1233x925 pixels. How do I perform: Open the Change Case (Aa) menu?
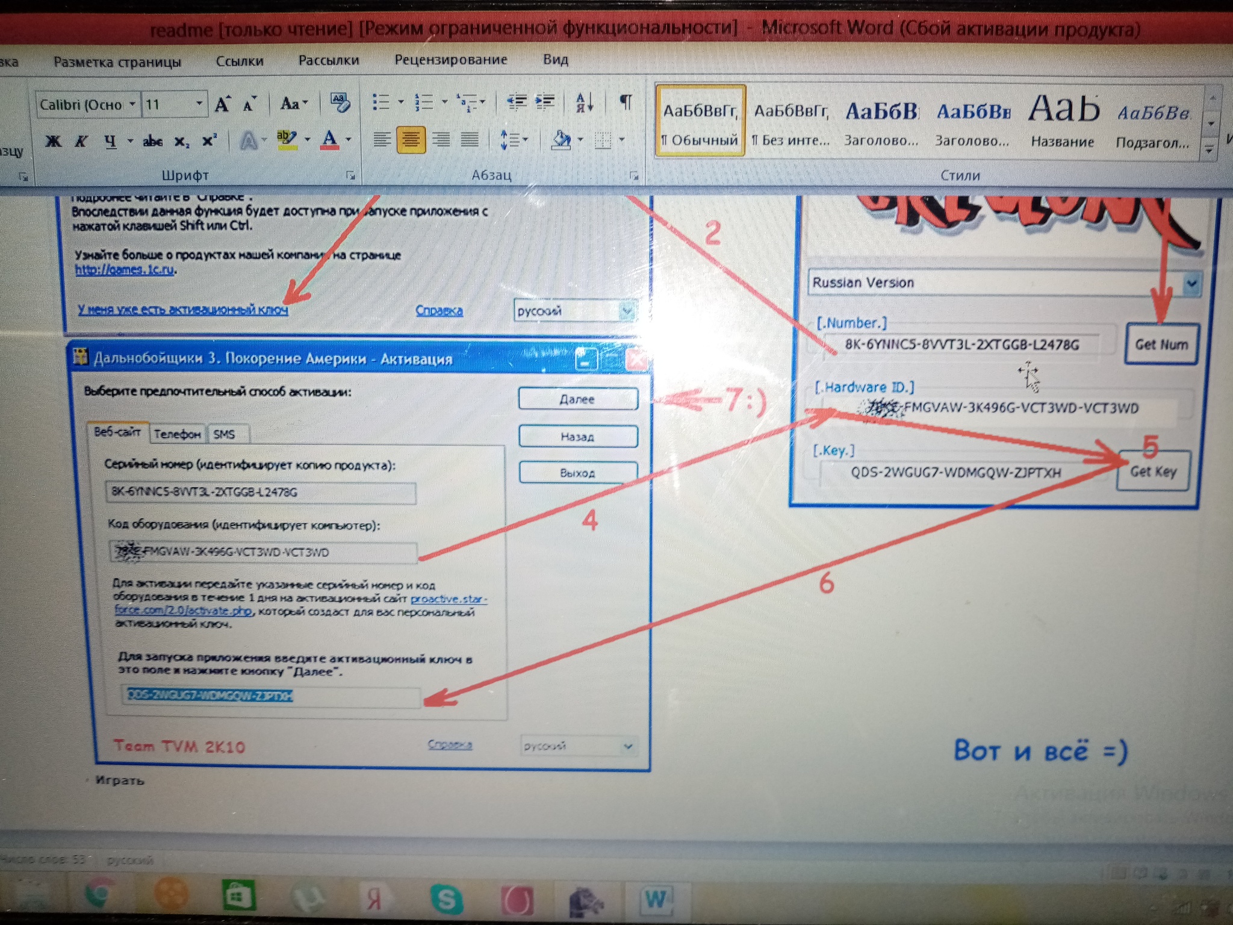click(x=293, y=104)
